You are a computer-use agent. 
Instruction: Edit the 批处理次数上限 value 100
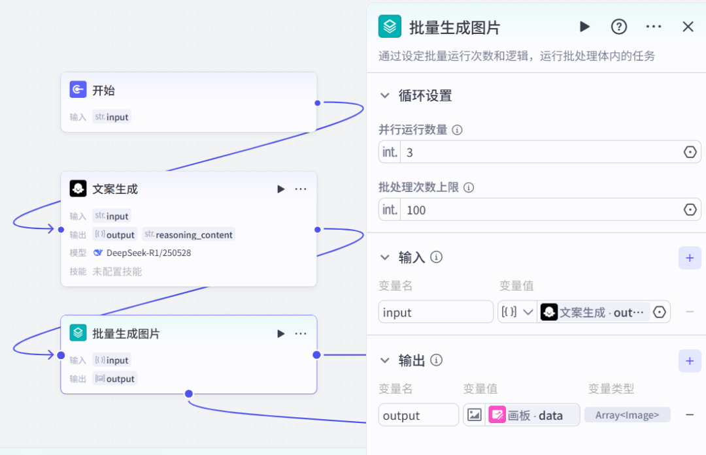[x=541, y=210]
